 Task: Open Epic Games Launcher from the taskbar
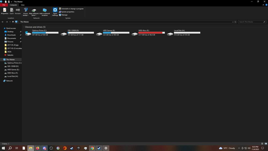[79, 148]
